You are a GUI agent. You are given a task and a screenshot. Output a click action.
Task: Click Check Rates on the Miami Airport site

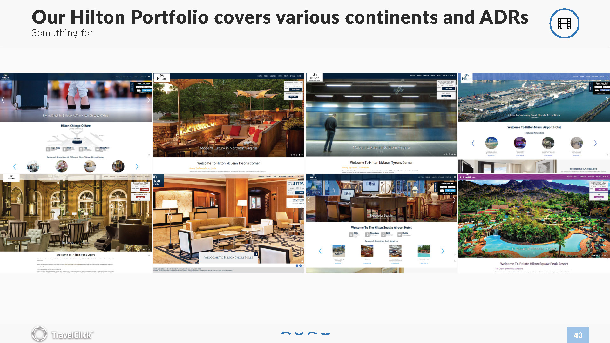pyautogui.click(x=605, y=90)
